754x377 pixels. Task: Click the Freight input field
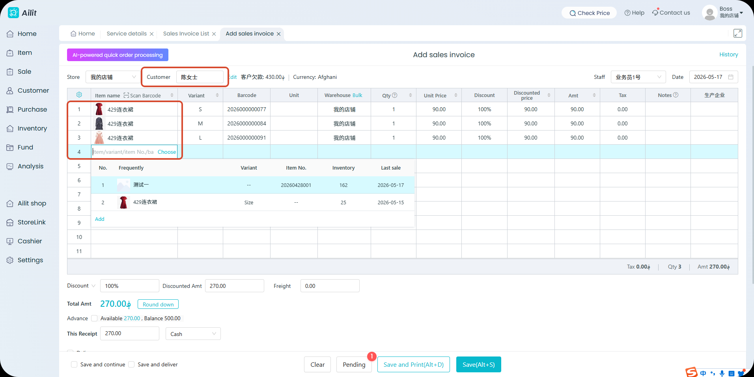point(330,286)
